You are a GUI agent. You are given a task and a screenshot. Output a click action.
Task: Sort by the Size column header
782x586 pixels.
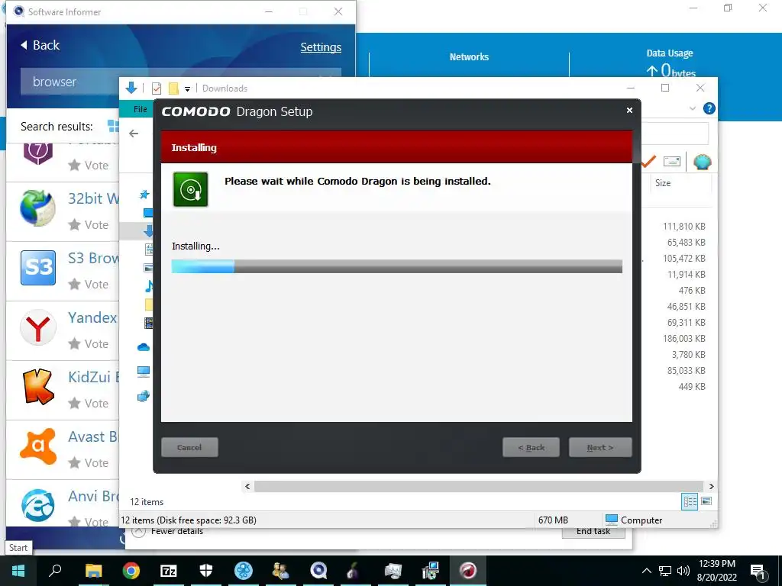(663, 183)
